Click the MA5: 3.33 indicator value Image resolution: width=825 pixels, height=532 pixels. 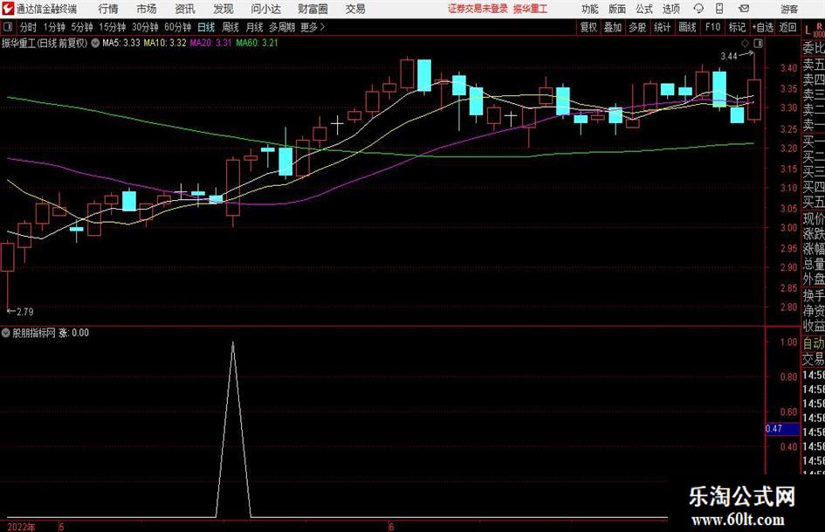coord(121,43)
